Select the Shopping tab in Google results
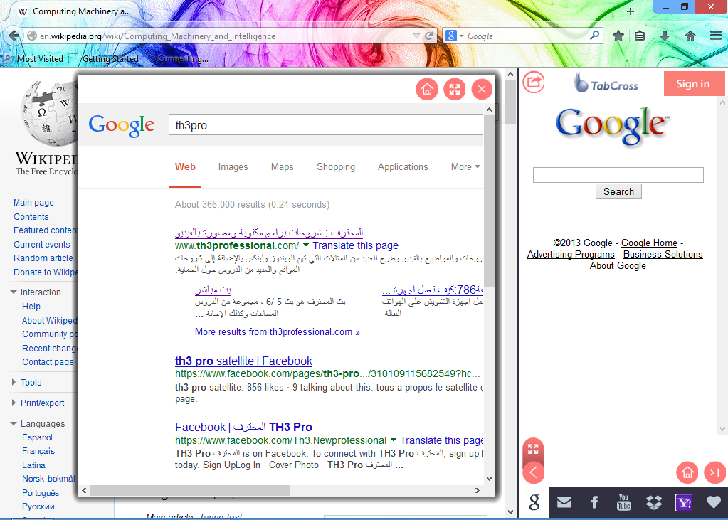Screen dimensions: 728x520 click(336, 166)
